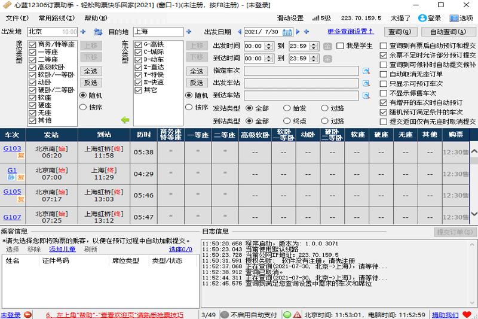The height and width of the screenshot is (319, 478).
Task: Click the departure city field 北京
Action: (x=44, y=32)
